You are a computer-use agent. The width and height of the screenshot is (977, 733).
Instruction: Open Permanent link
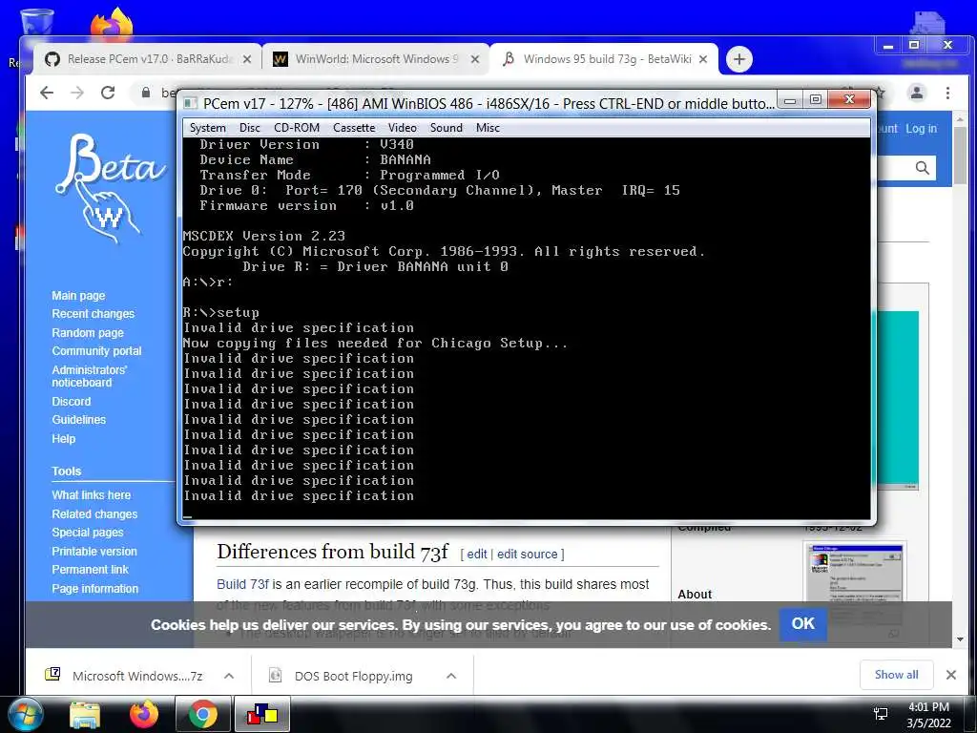click(91, 570)
